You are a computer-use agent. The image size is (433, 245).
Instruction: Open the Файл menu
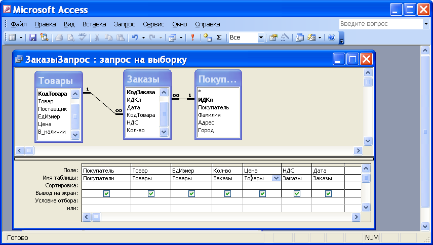pos(19,24)
